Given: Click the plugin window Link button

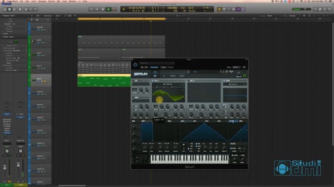Looking at the screenshot, I should point(244,67).
